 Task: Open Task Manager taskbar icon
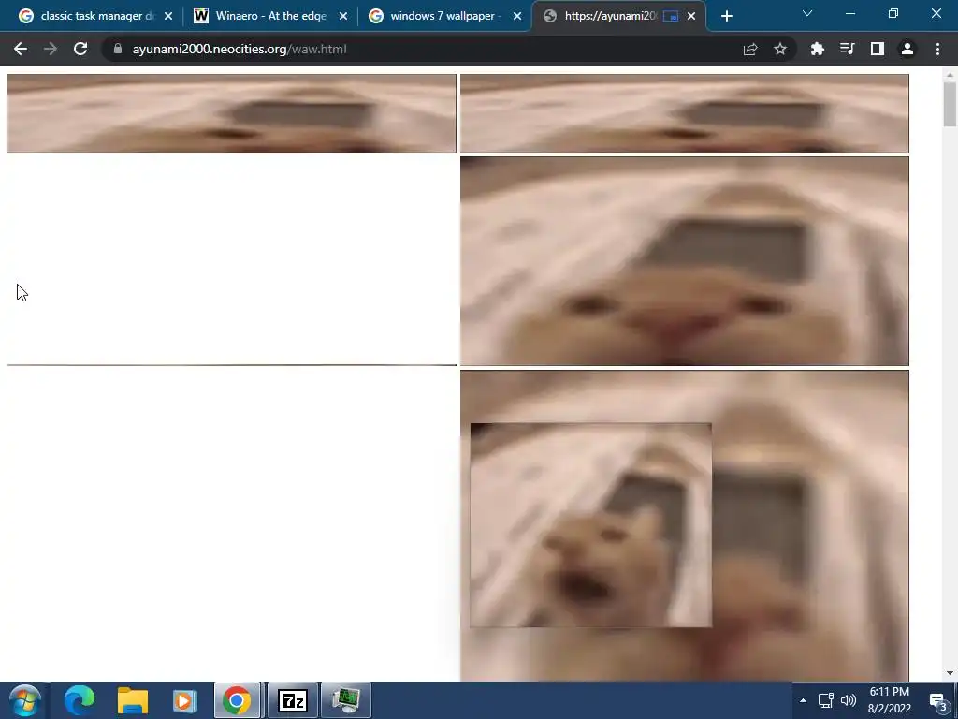(346, 700)
